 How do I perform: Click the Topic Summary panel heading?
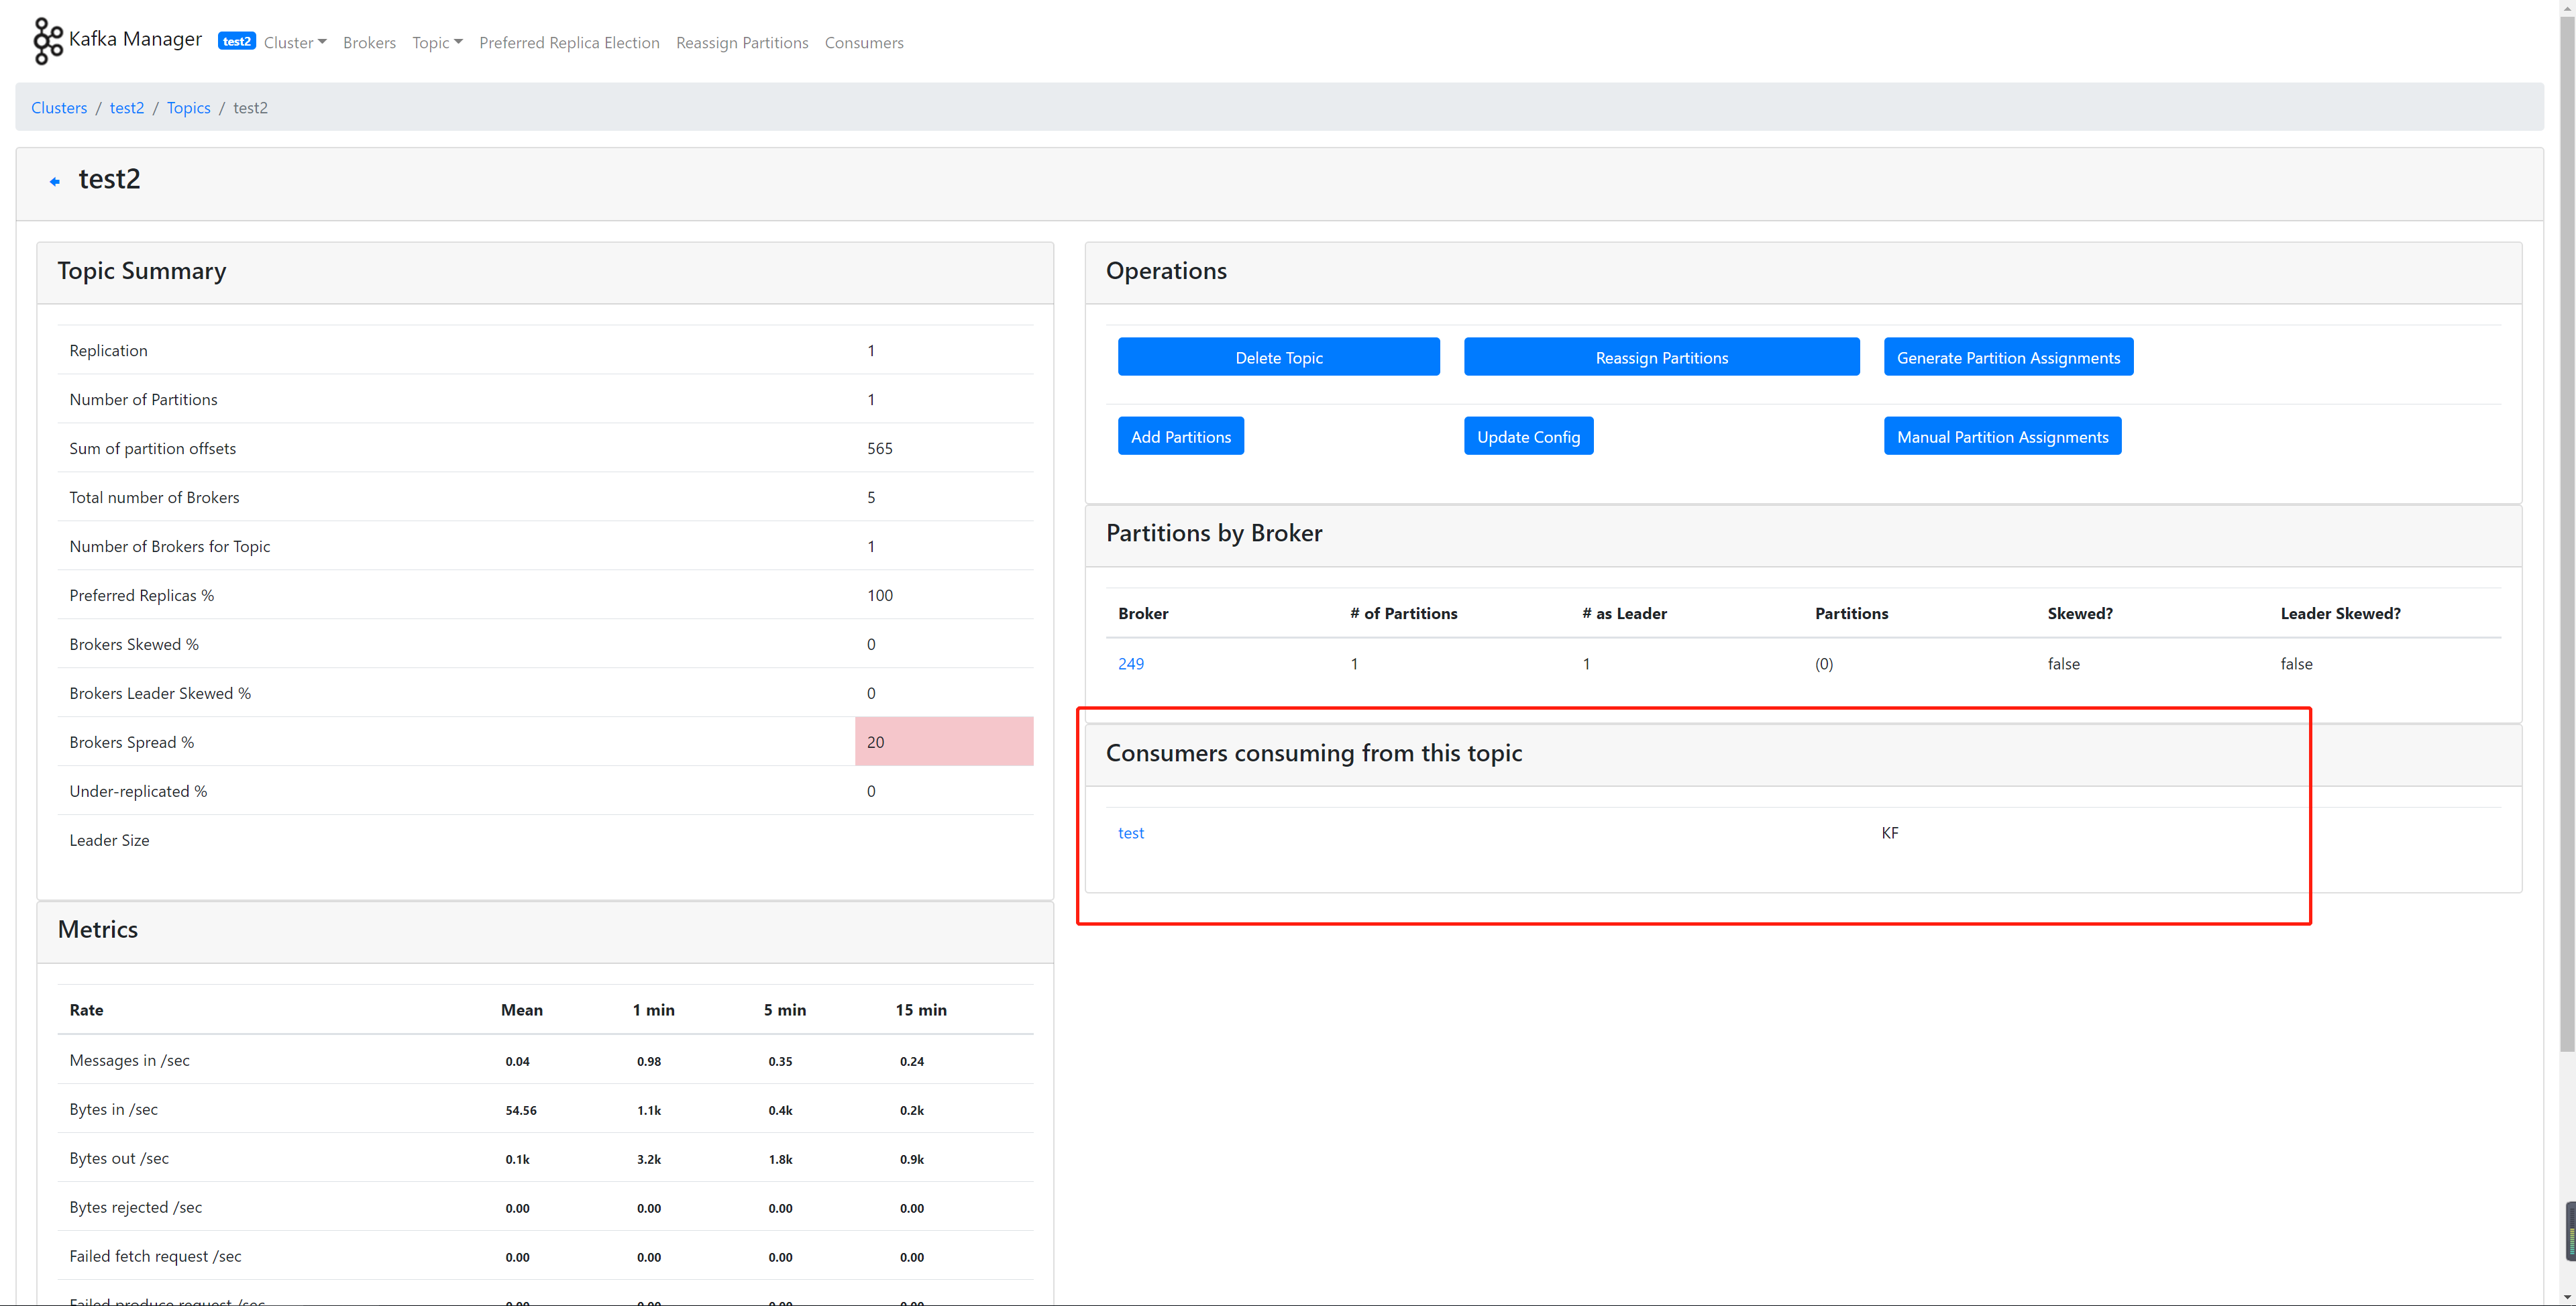coord(142,270)
